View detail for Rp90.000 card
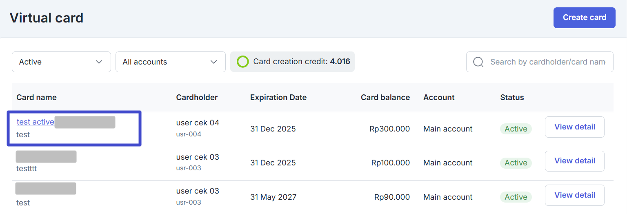627x214 pixels. [x=574, y=195]
